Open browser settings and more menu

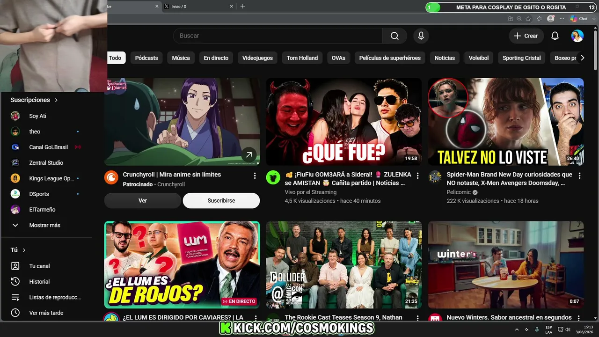[x=562, y=19]
